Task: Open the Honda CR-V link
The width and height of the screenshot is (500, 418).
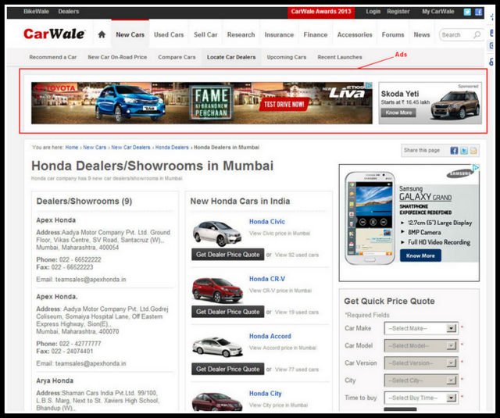Action: click(x=267, y=279)
